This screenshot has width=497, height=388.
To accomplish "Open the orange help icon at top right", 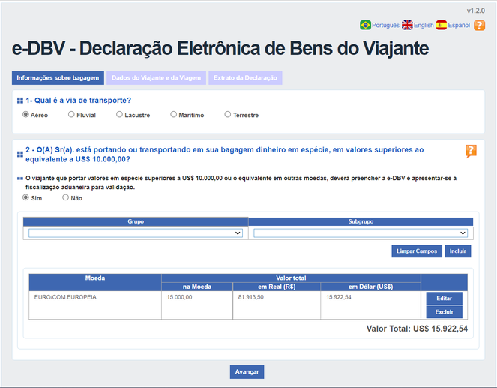I will (x=479, y=25).
